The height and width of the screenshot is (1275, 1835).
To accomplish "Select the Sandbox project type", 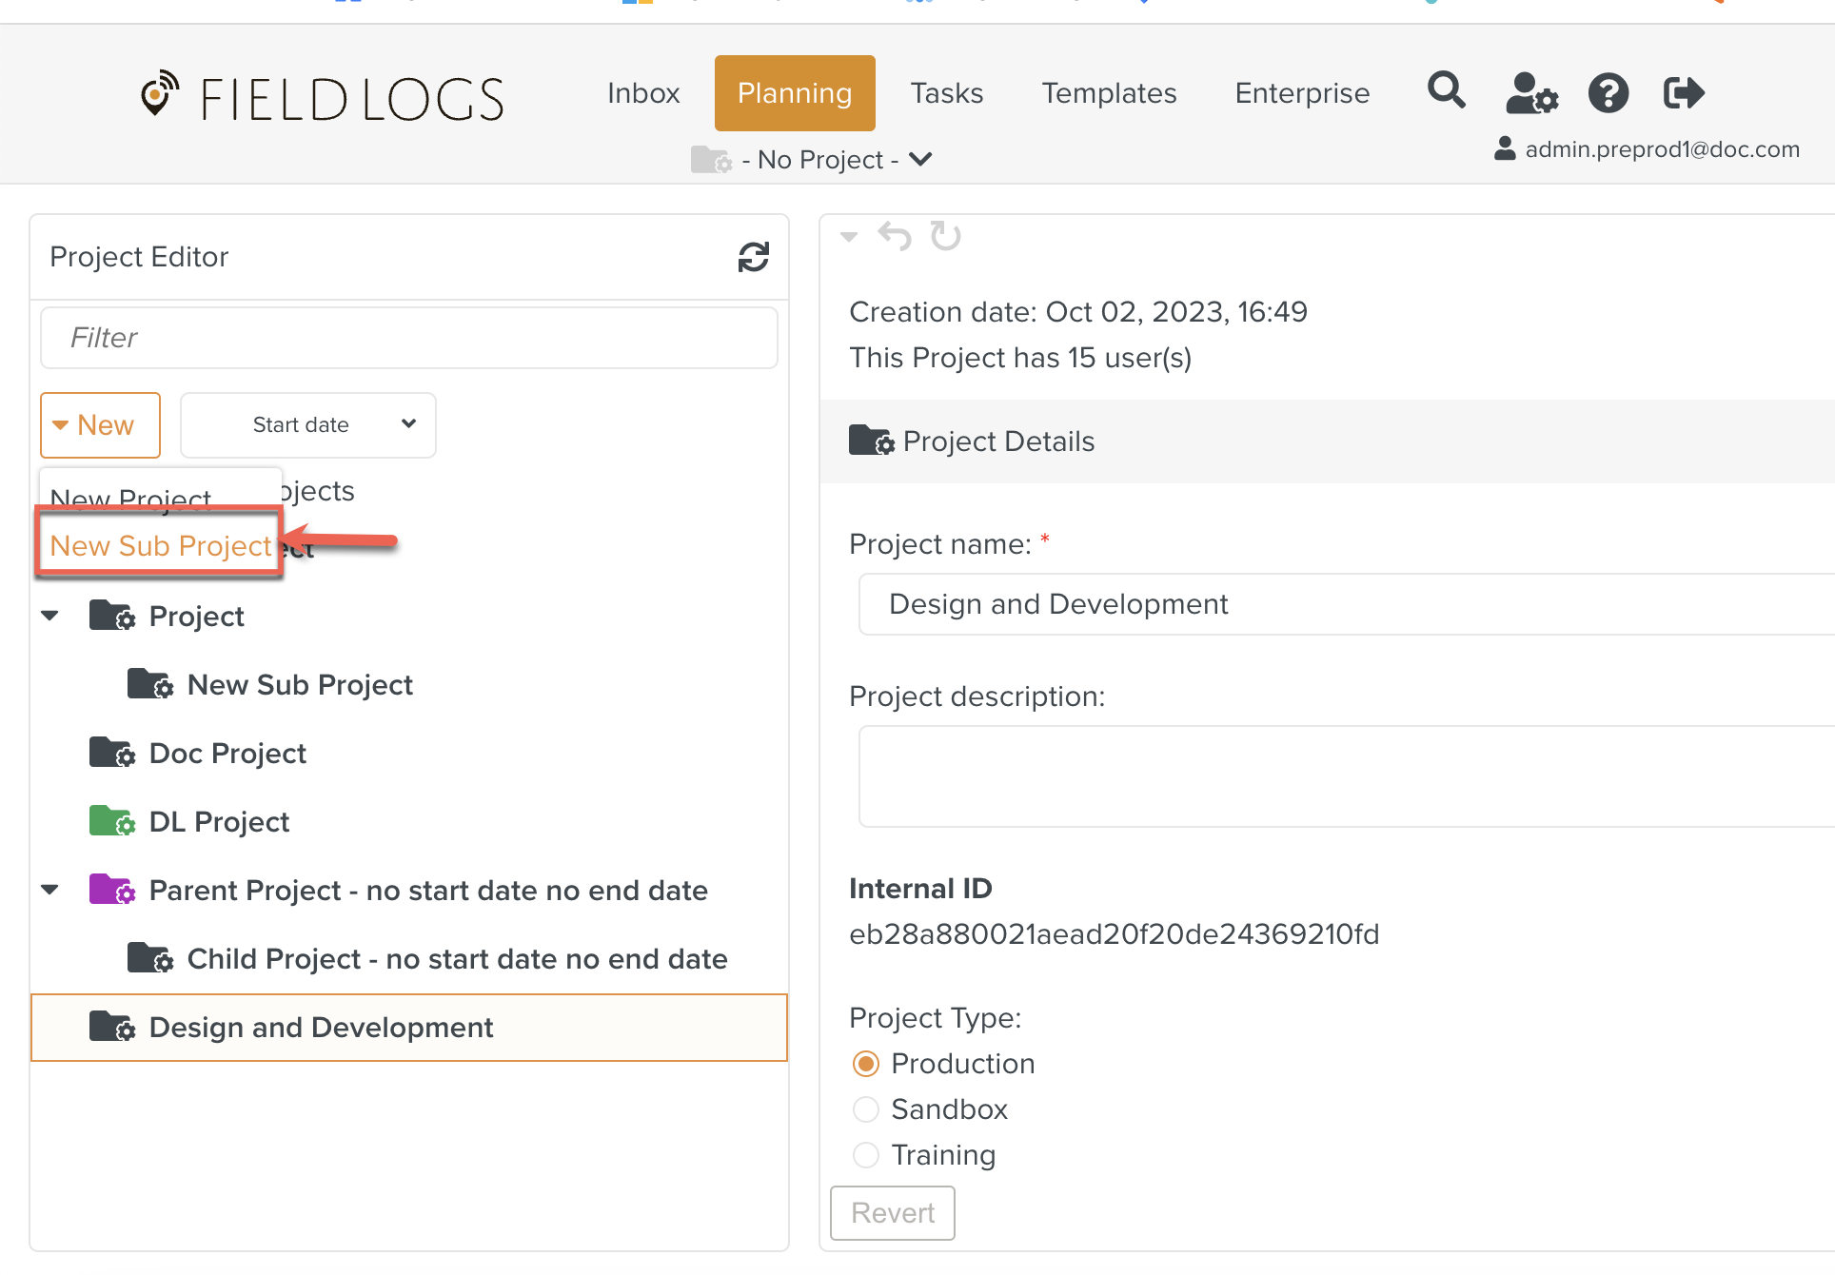I will (x=866, y=1109).
